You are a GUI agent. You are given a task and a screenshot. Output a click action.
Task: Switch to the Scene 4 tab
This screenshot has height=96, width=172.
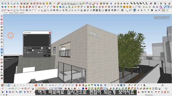pos(22,13)
